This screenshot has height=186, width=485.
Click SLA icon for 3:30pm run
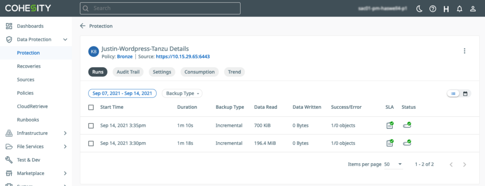click(x=390, y=143)
